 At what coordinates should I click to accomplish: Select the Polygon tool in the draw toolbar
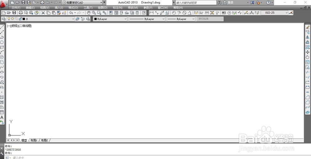point(2,42)
